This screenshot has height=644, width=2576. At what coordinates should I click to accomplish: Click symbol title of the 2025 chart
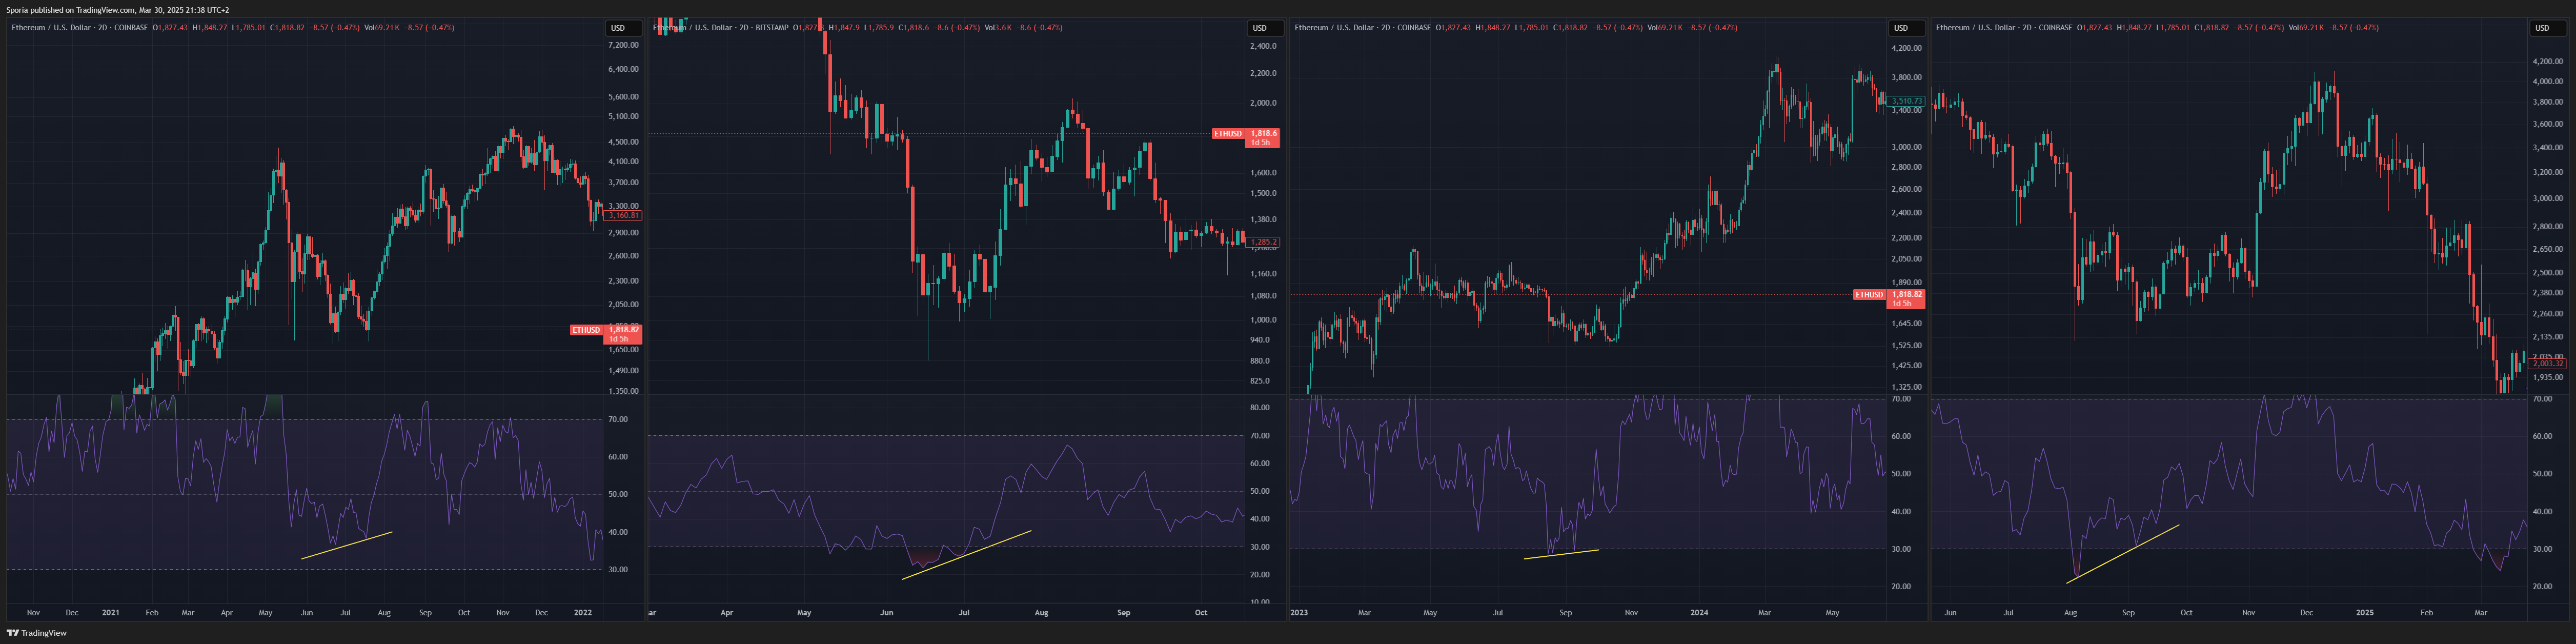[2004, 28]
